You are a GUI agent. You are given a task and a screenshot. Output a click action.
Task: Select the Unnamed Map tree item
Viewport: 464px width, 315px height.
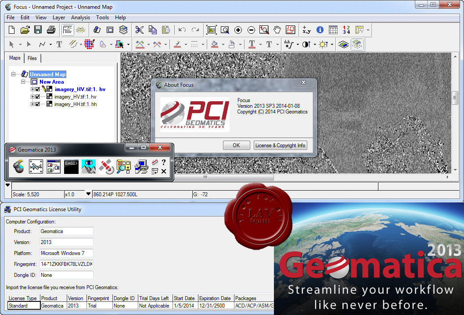[x=48, y=74]
